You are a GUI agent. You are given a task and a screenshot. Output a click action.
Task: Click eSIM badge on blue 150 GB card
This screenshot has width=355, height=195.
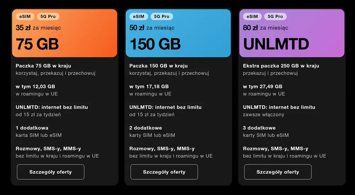click(138, 17)
